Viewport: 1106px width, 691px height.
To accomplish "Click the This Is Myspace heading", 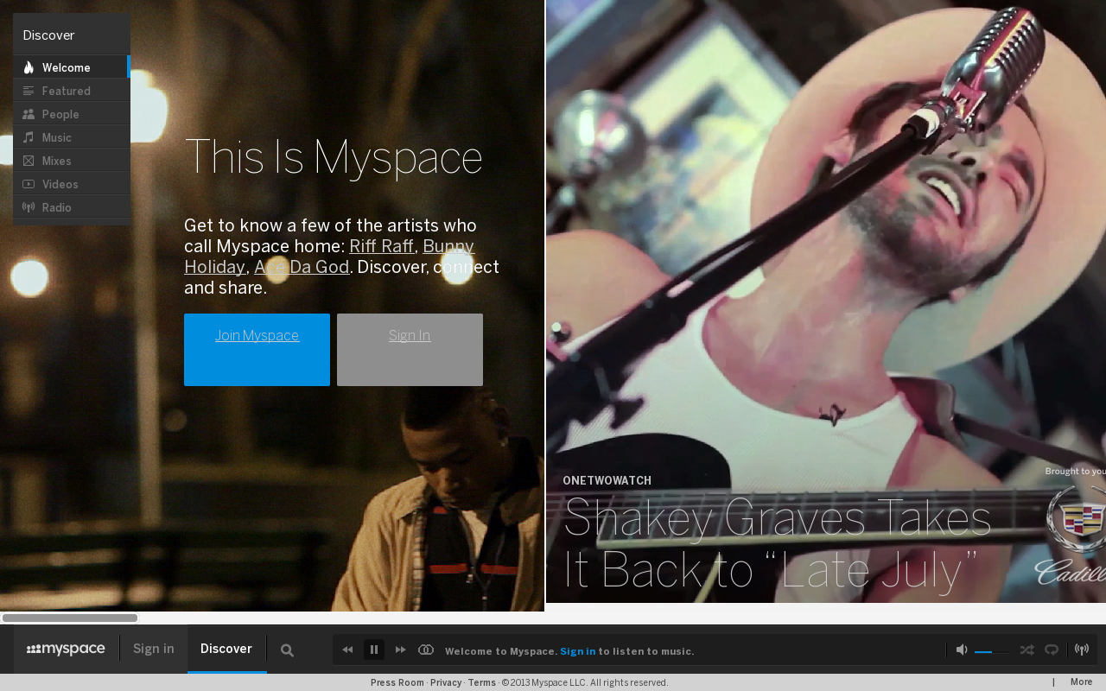I will 334,158.
